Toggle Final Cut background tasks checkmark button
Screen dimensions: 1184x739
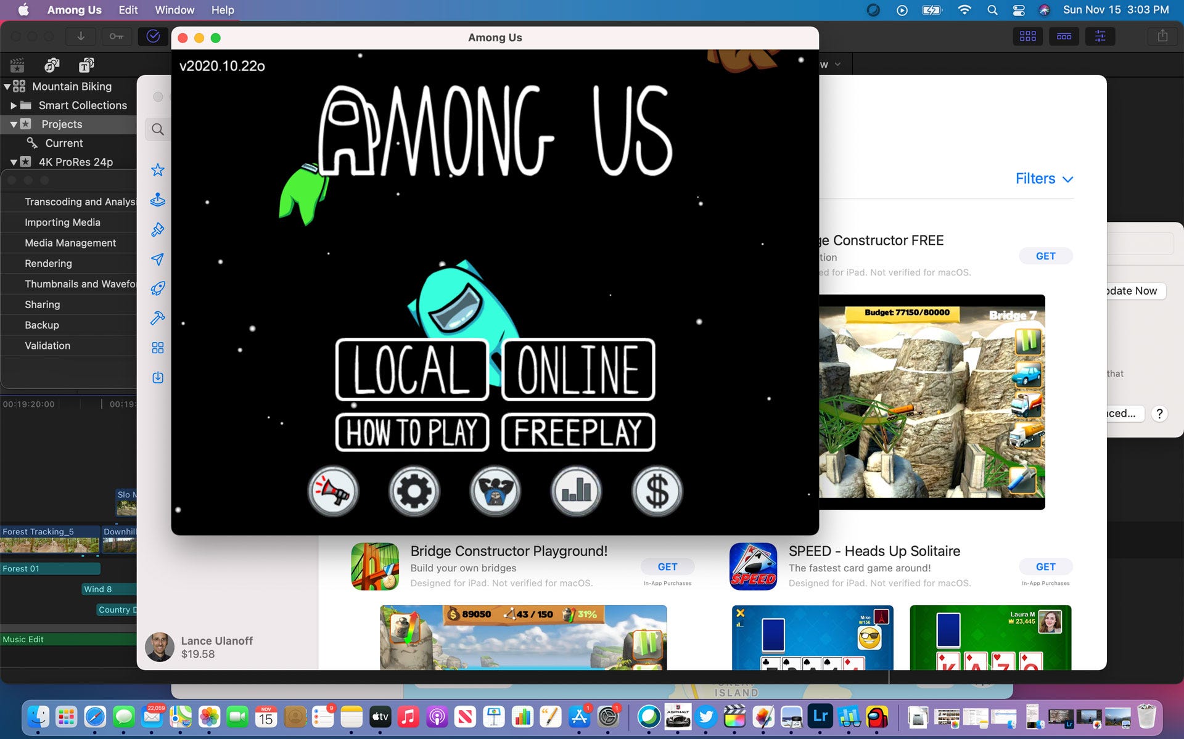point(153,36)
